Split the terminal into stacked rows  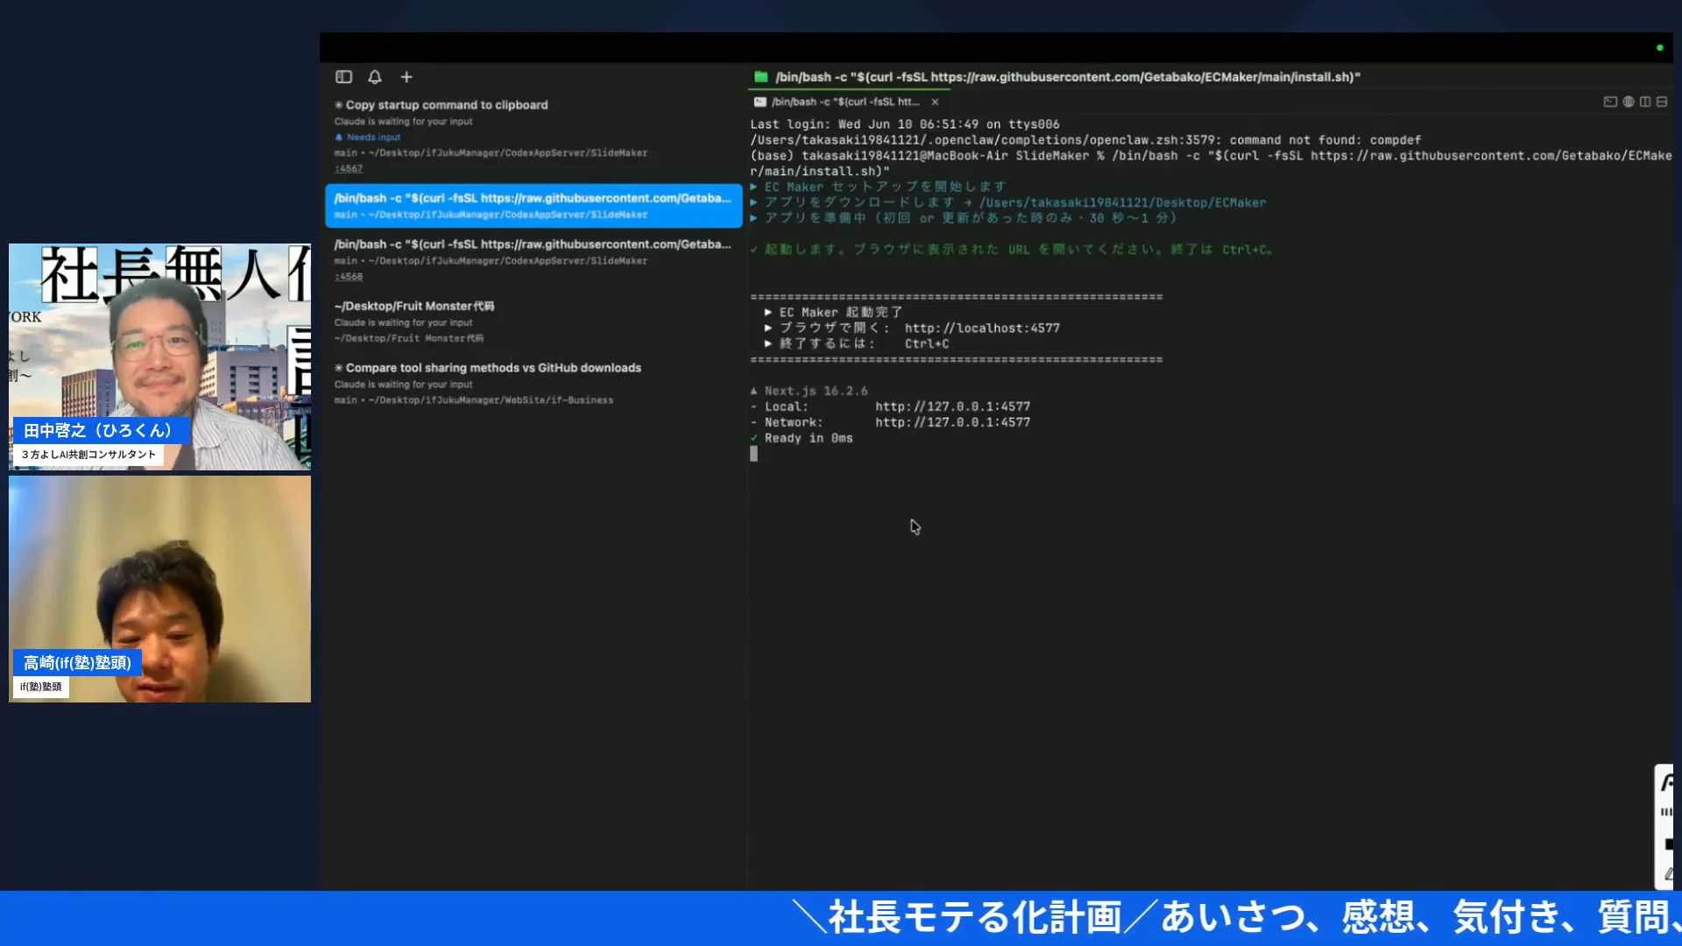1662,102
